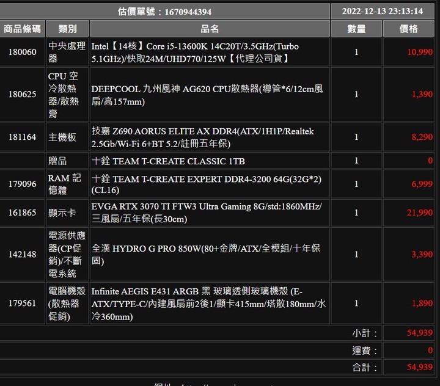Select product code 181164
Viewport: 440px width, 386px height.
22,137
